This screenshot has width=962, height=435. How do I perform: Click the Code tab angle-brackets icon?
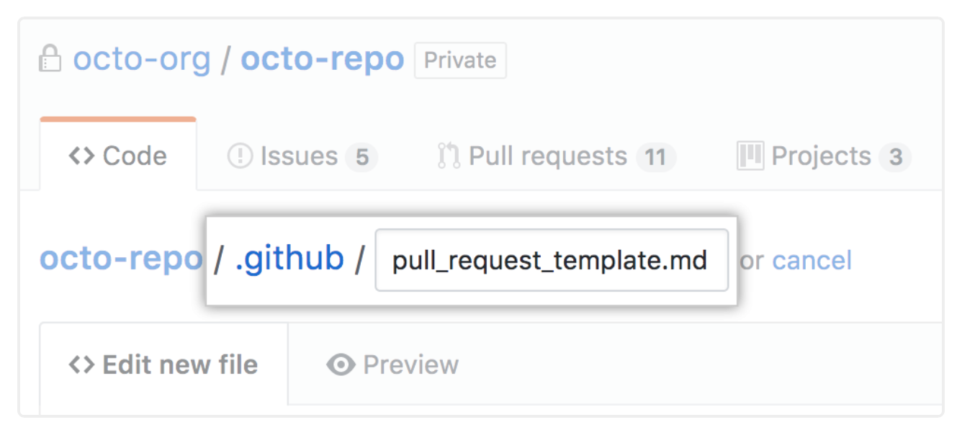point(81,156)
